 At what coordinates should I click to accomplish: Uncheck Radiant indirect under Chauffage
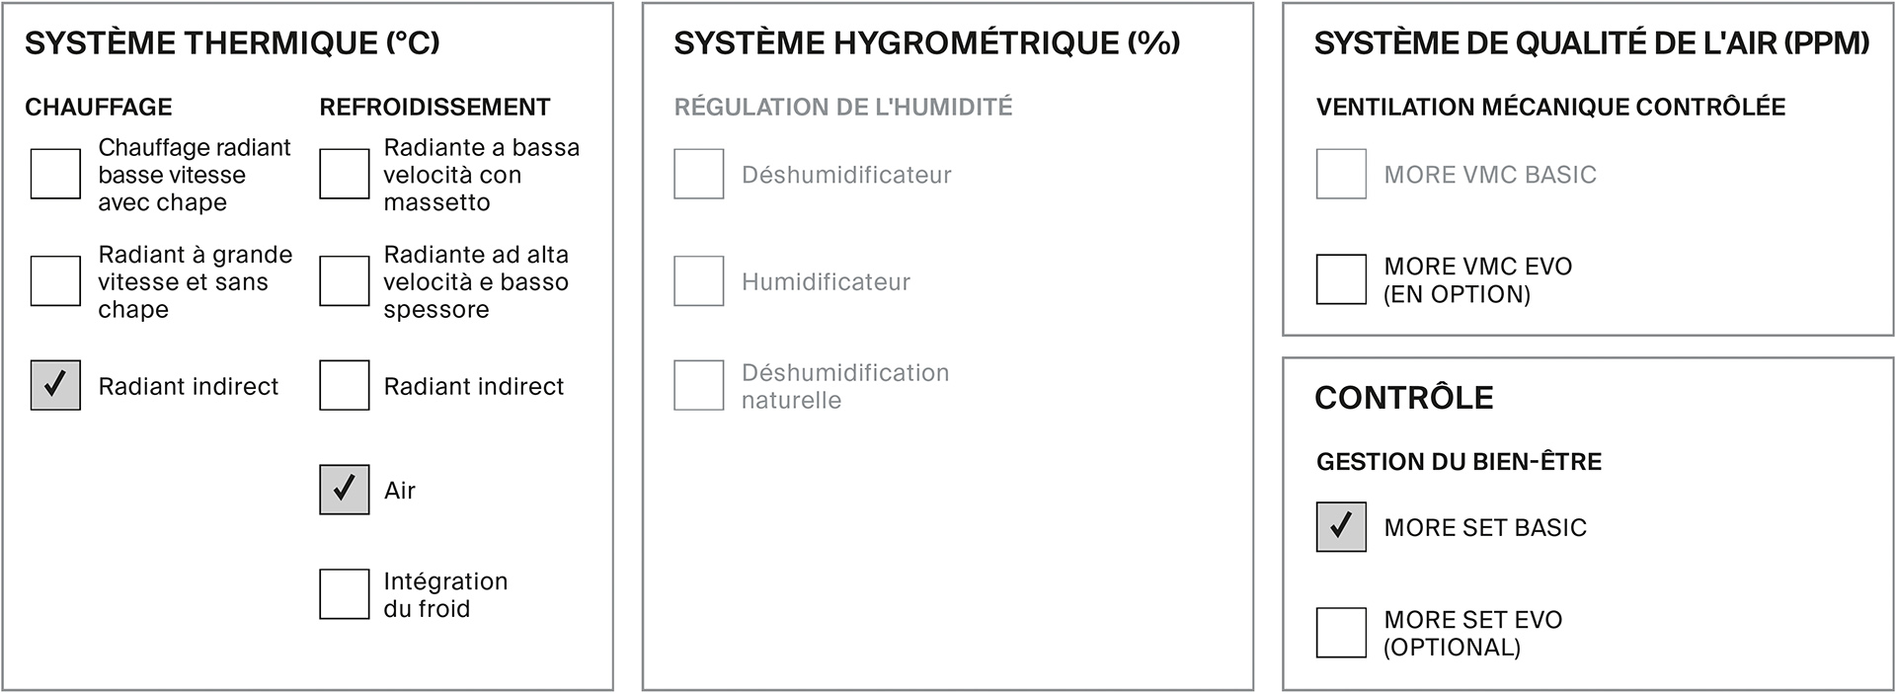[55, 385]
